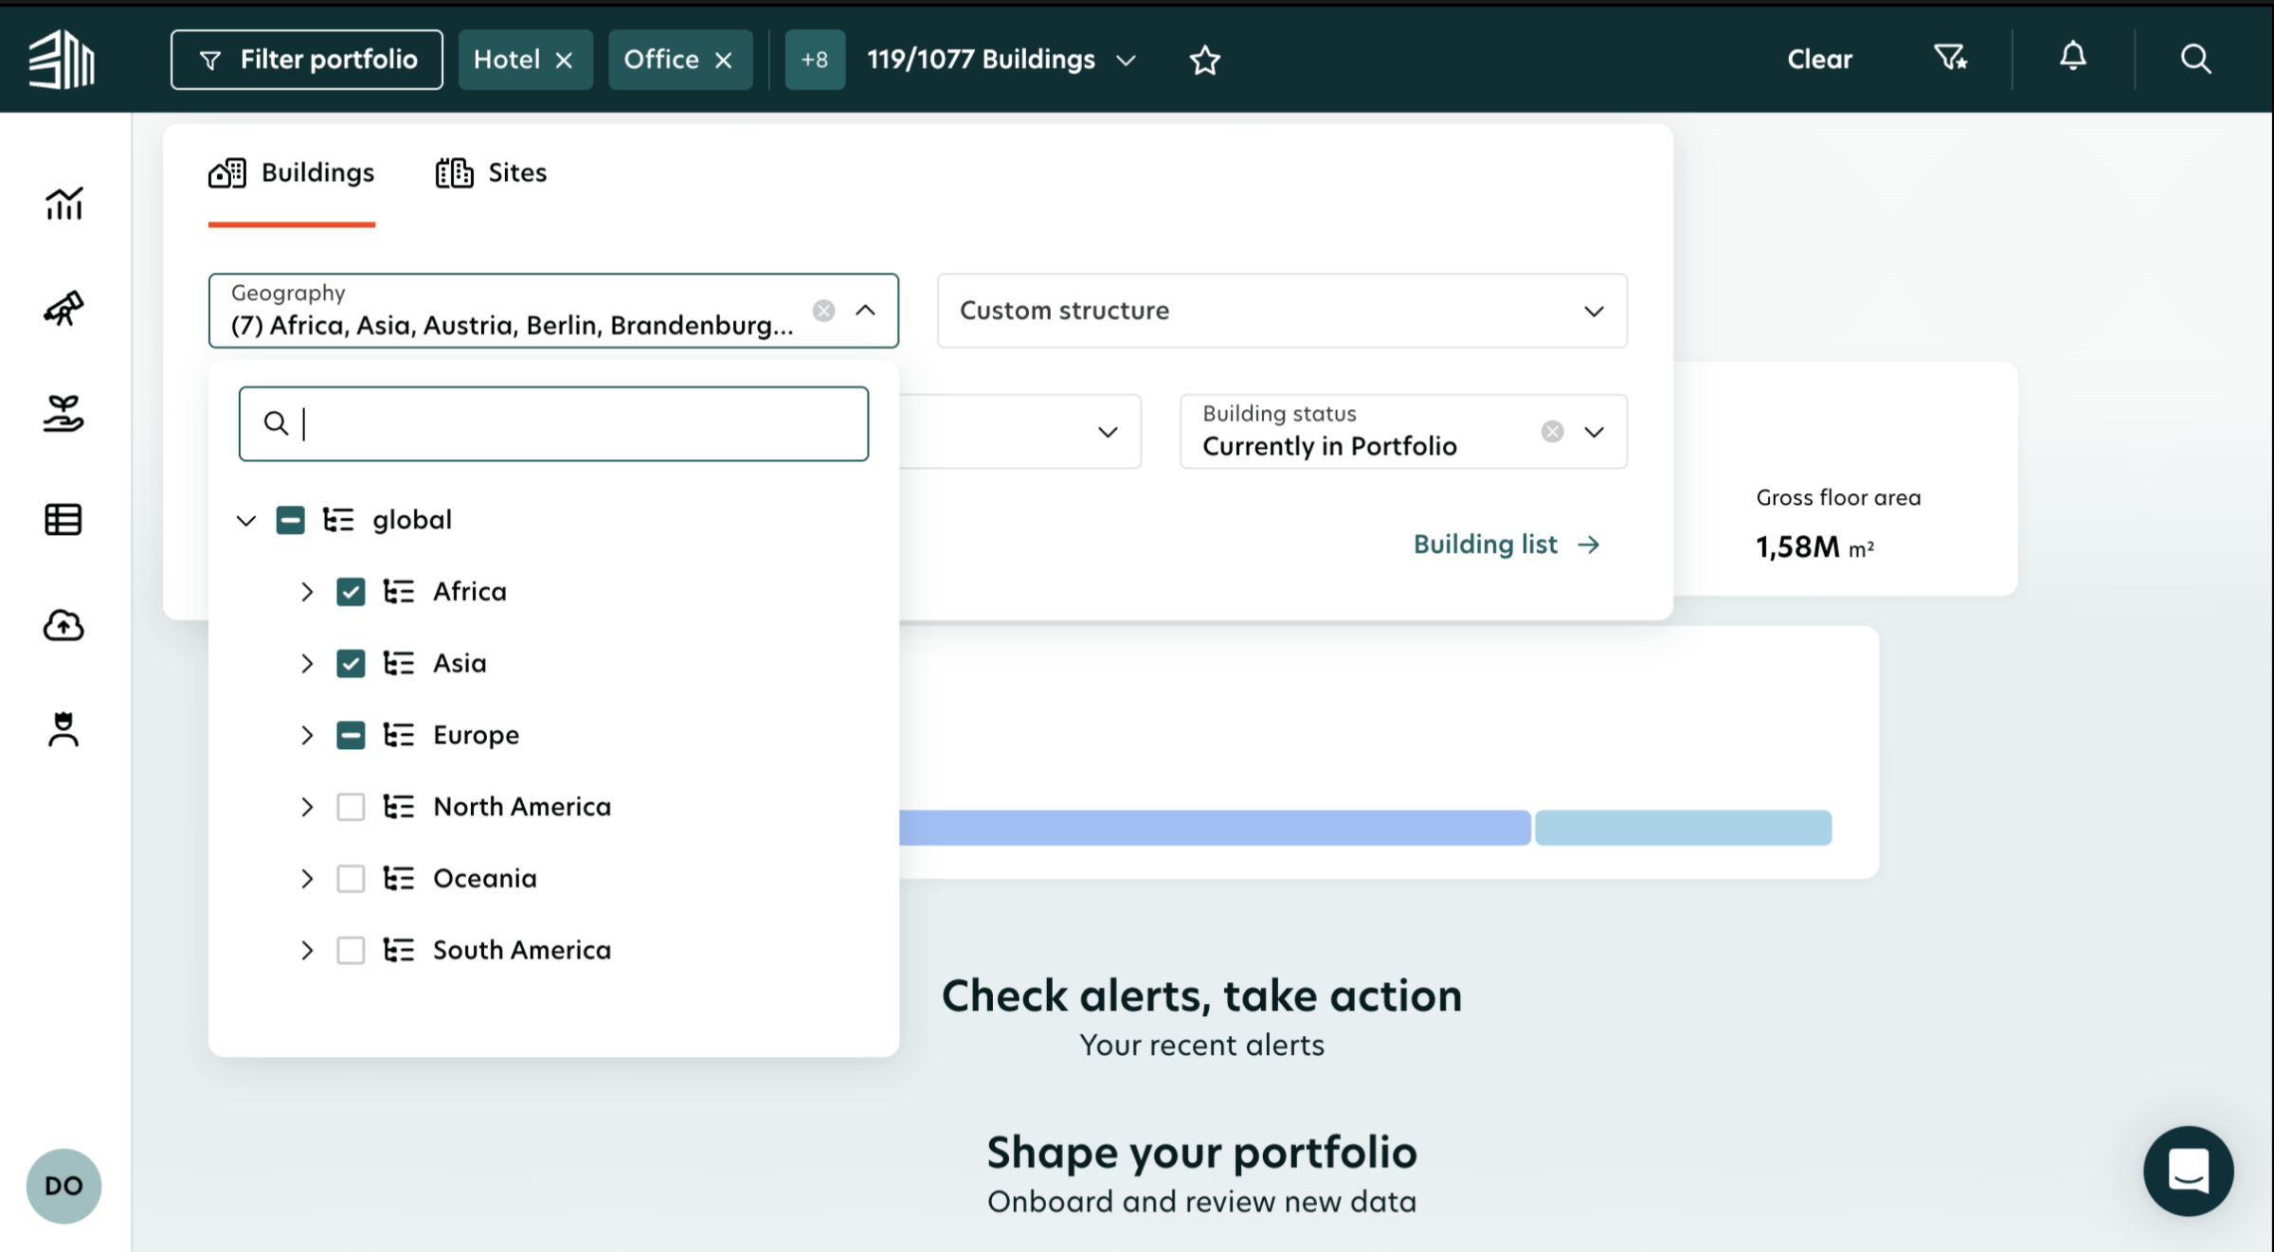
Task: Click the light blue bar segment
Action: pos(1683,828)
